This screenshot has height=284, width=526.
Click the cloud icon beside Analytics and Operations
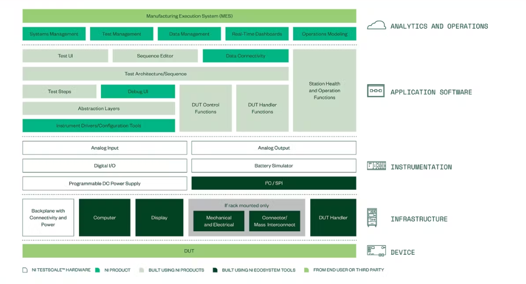pyautogui.click(x=376, y=25)
